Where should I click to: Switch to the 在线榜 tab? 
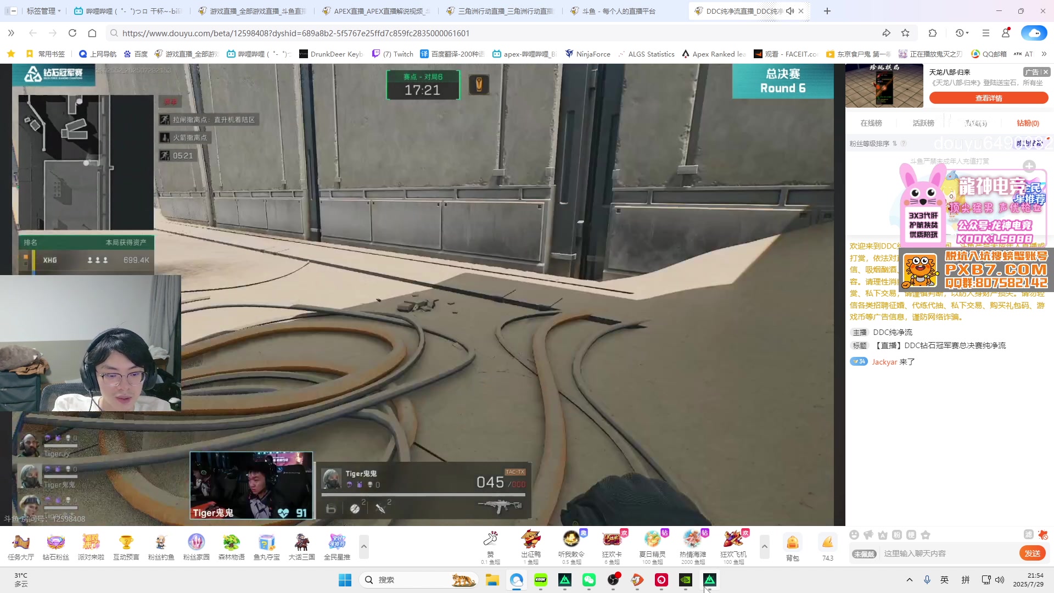click(x=871, y=123)
